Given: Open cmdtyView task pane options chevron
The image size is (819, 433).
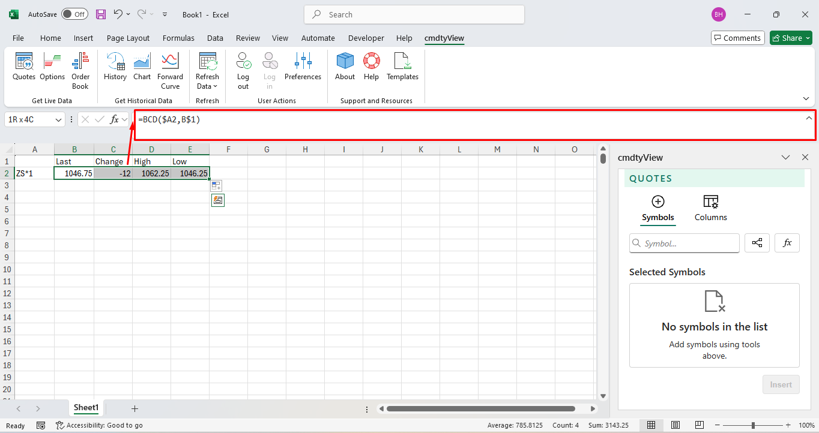Looking at the screenshot, I should (785, 157).
